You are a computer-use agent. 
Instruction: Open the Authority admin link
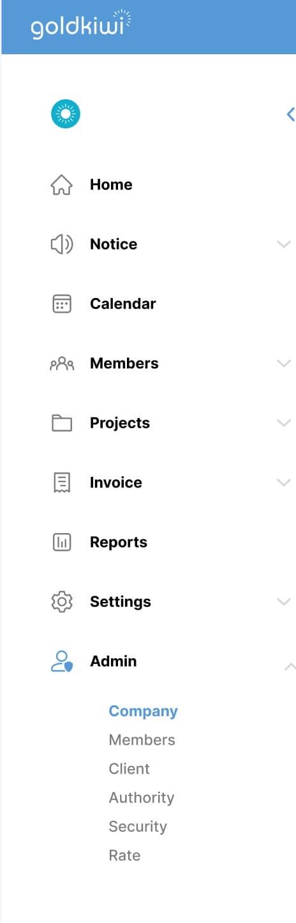pos(142,798)
